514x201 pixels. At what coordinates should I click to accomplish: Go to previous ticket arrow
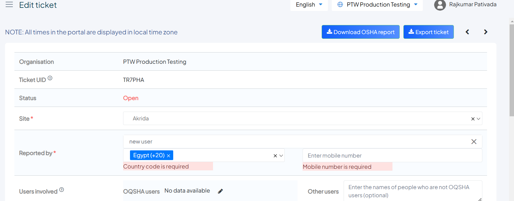click(x=467, y=32)
